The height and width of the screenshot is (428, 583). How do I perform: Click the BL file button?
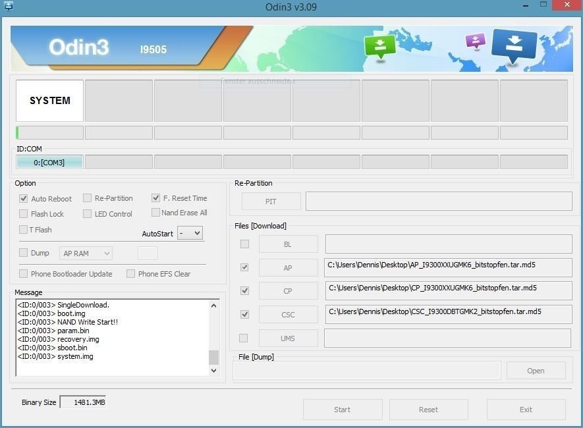coord(288,244)
